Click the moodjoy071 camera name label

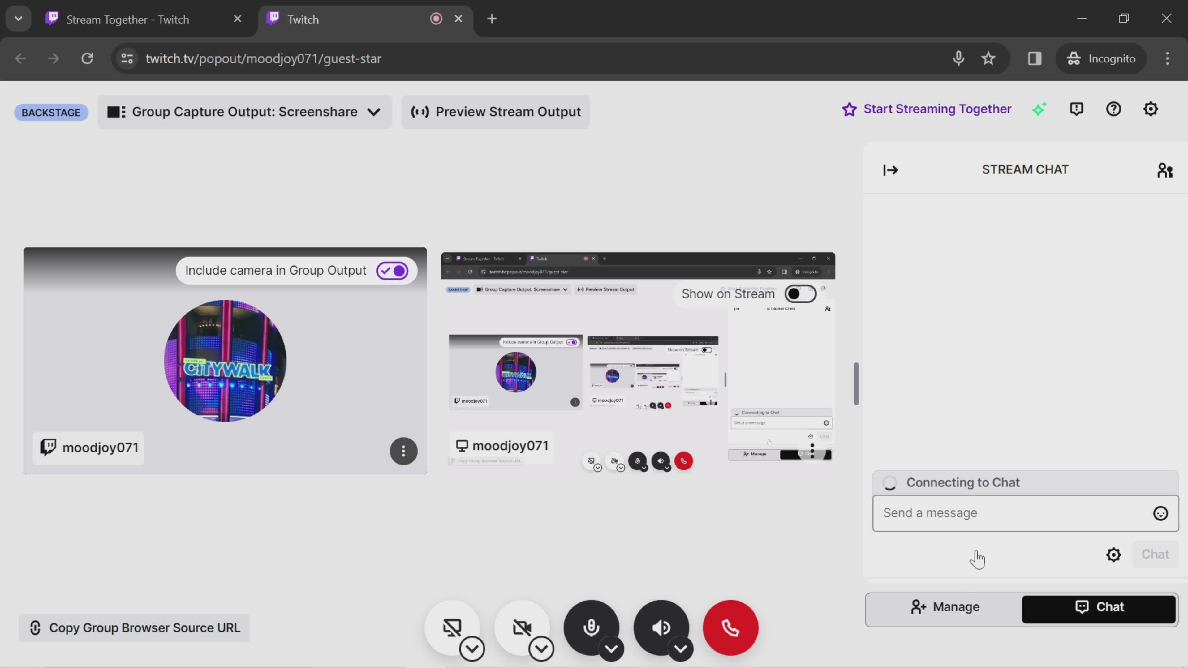point(88,447)
